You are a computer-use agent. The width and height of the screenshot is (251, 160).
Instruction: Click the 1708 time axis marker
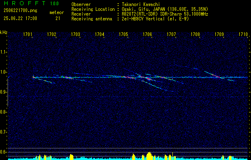tap(195, 34)
